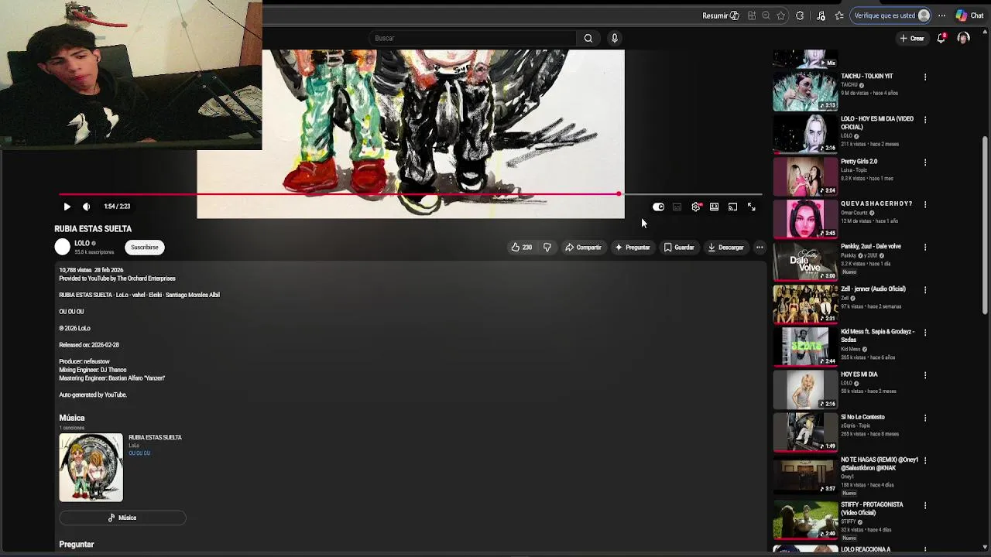Start voice search with microphone
The image size is (991, 557).
click(615, 38)
